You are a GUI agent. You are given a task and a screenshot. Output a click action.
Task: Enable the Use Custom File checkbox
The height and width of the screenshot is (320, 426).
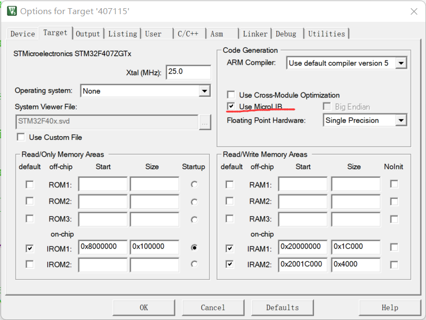(21, 137)
